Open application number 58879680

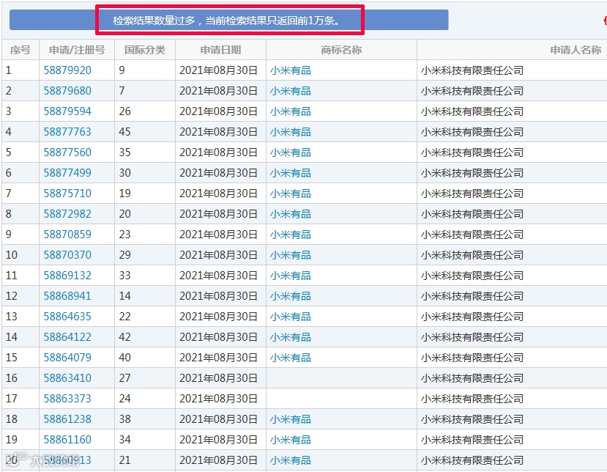pyautogui.click(x=67, y=91)
